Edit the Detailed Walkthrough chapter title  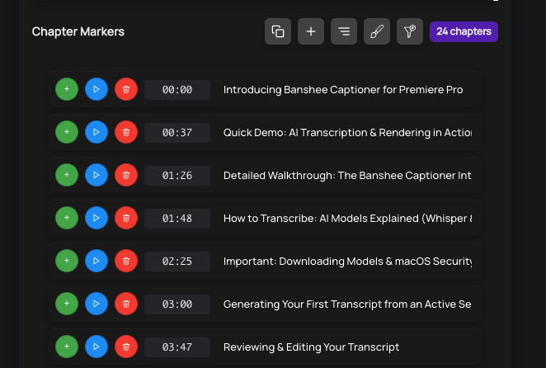point(347,176)
